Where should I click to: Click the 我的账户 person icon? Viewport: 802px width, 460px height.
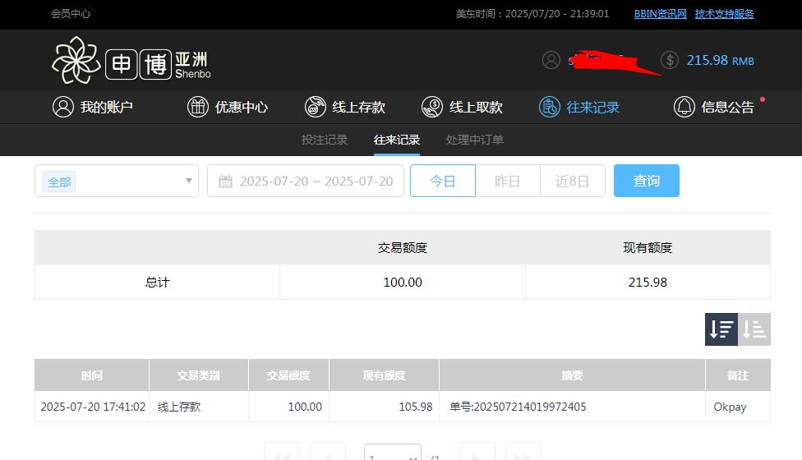point(63,107)
